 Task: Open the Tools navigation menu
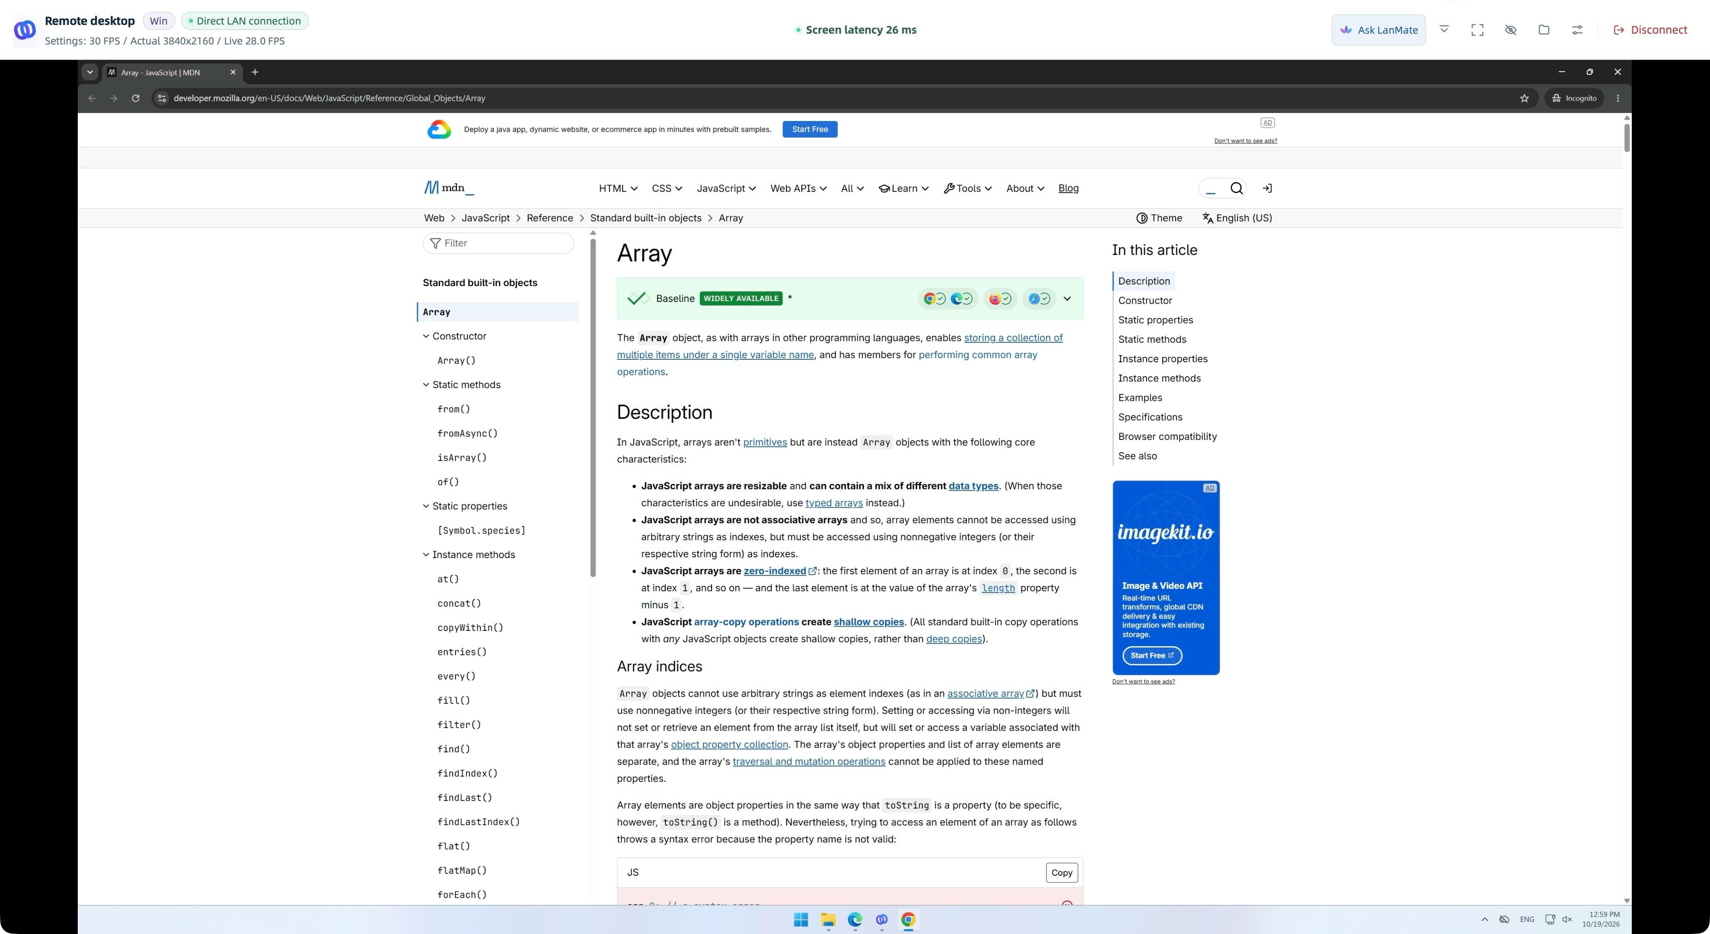pos(967,188)
